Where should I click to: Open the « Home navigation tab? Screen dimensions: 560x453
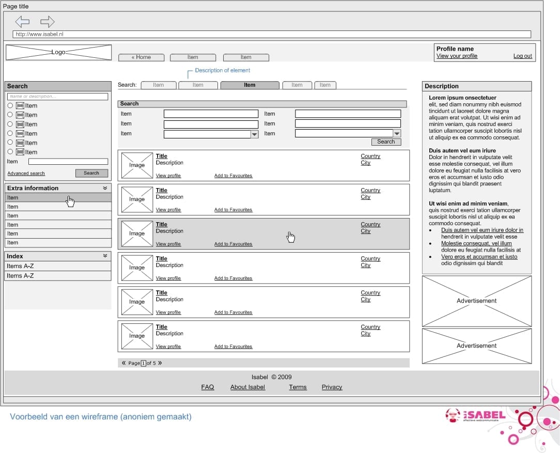point(142,57)
